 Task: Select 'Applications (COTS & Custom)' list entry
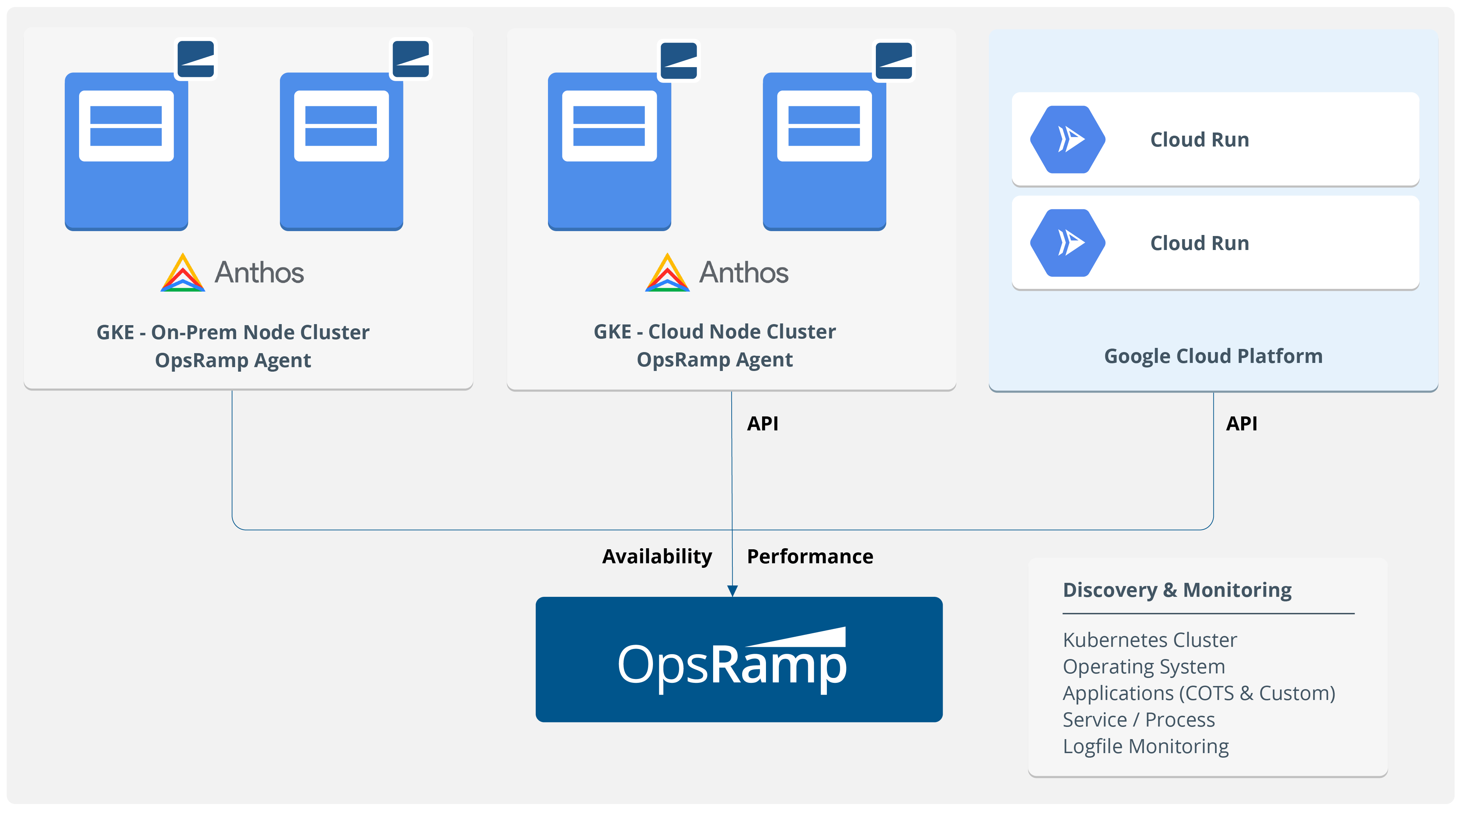pos(1199,694)
